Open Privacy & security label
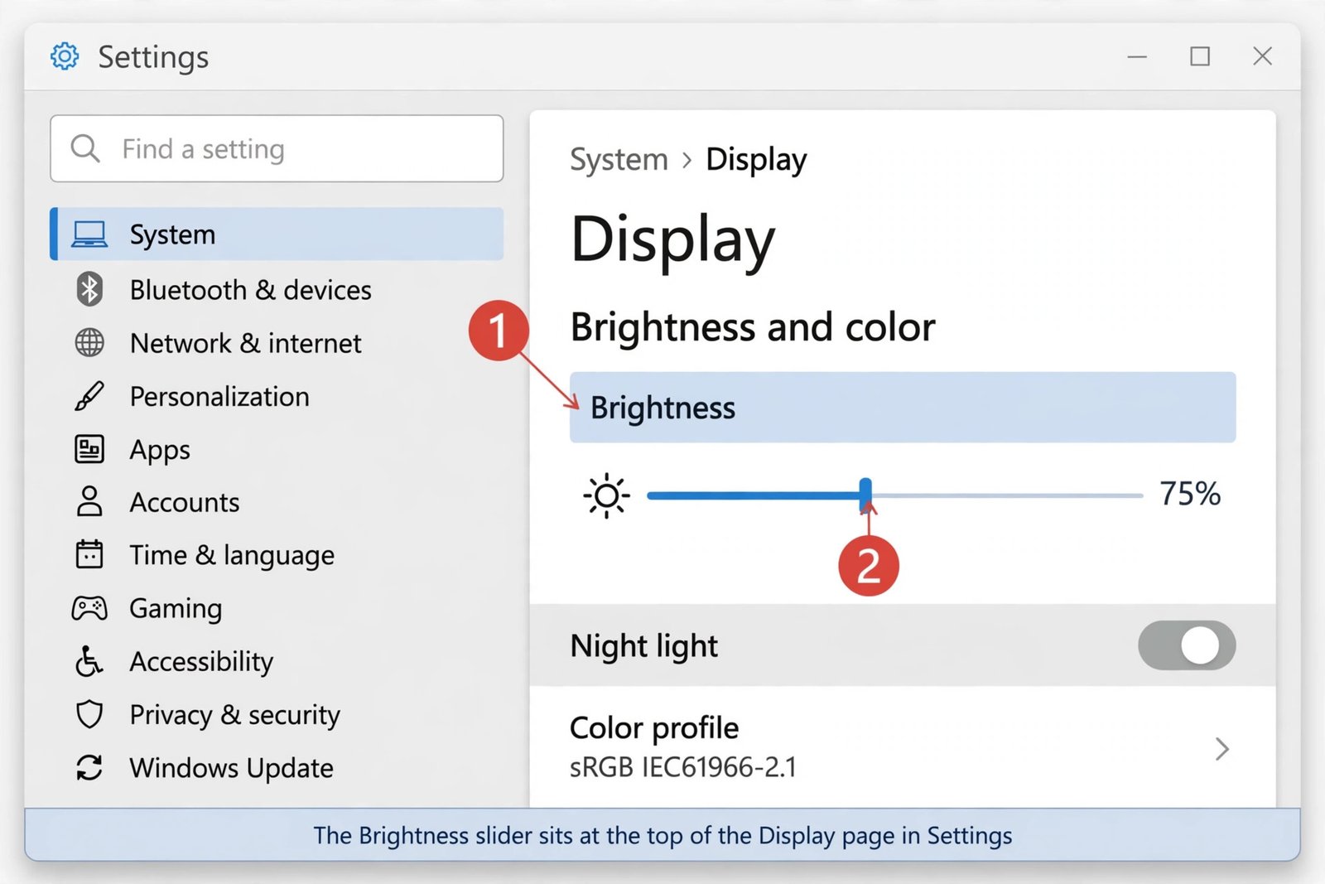Image resolution: width=1325 pixels, height=884 pixels. [235, 715]
